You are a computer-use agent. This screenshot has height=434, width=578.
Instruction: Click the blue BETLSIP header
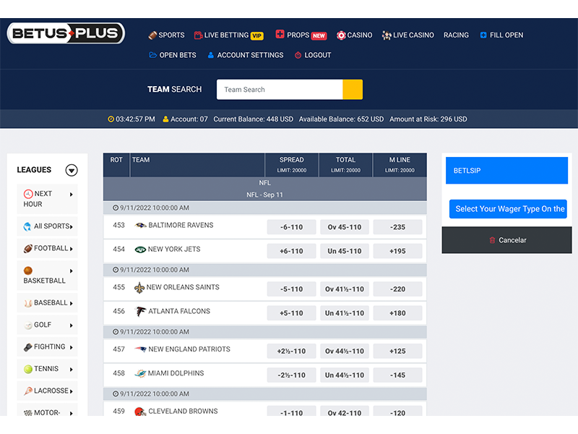[507, 171]
